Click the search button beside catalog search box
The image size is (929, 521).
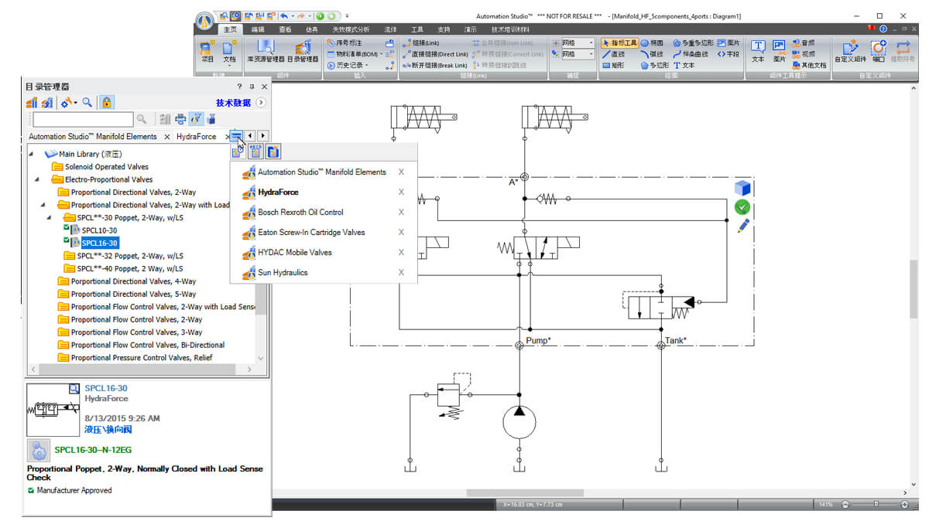point(142,119)
